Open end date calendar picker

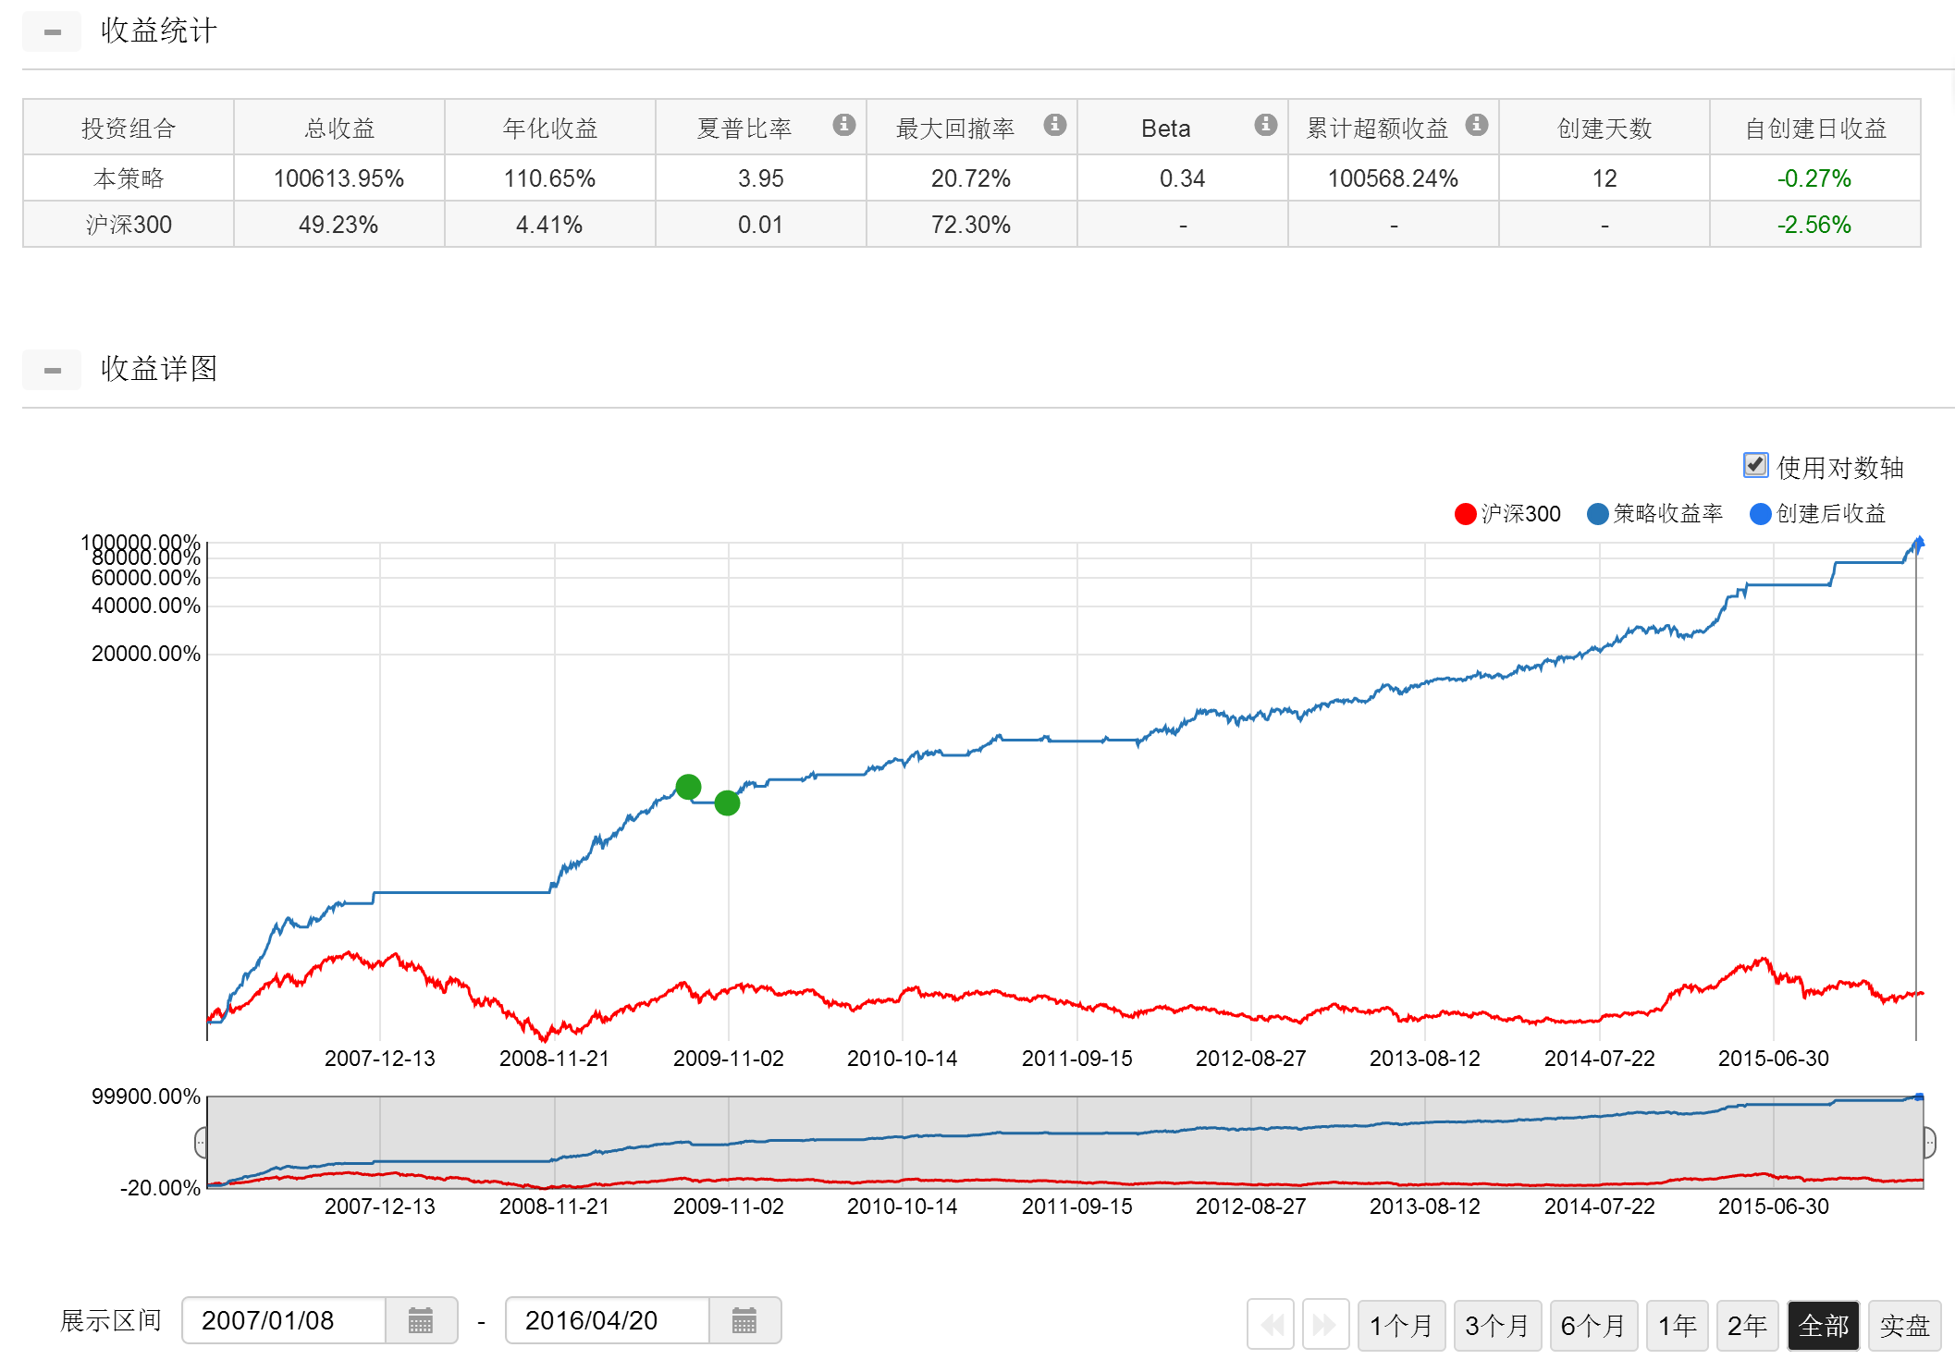click(744, 1320)
